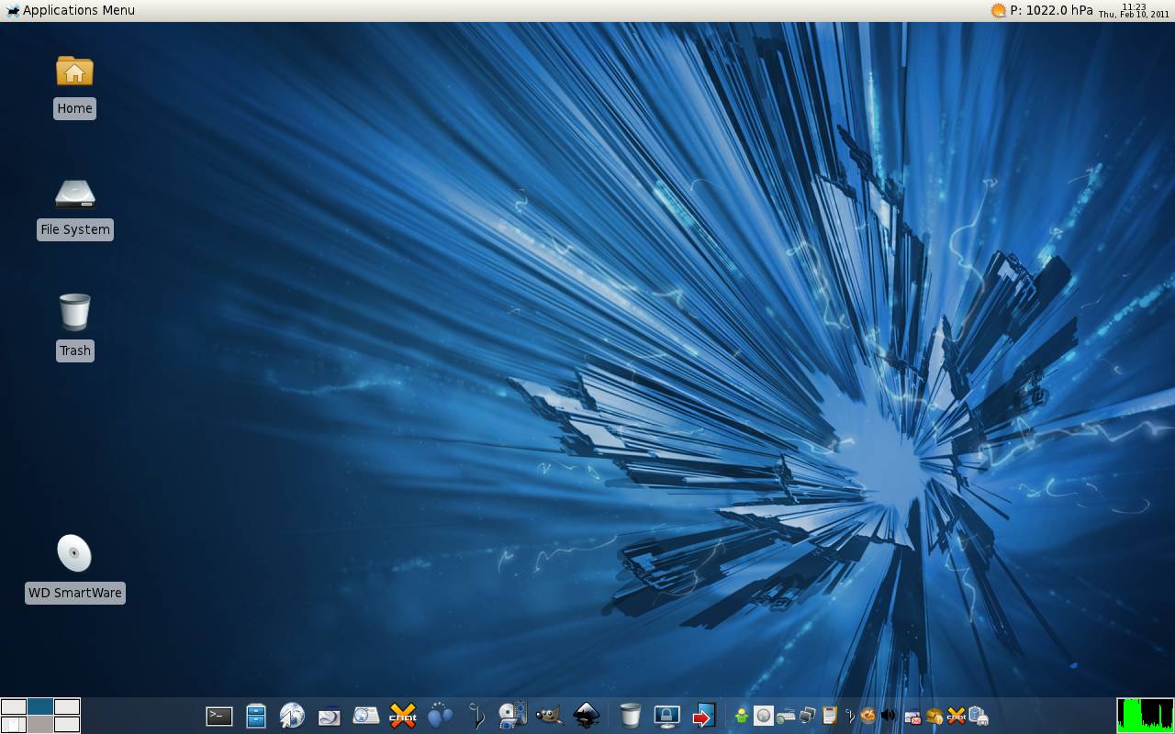Open the mail notifier tray icon
Image resolution: width=1175 pixels, height=734 pixels.
pos(912,717)
